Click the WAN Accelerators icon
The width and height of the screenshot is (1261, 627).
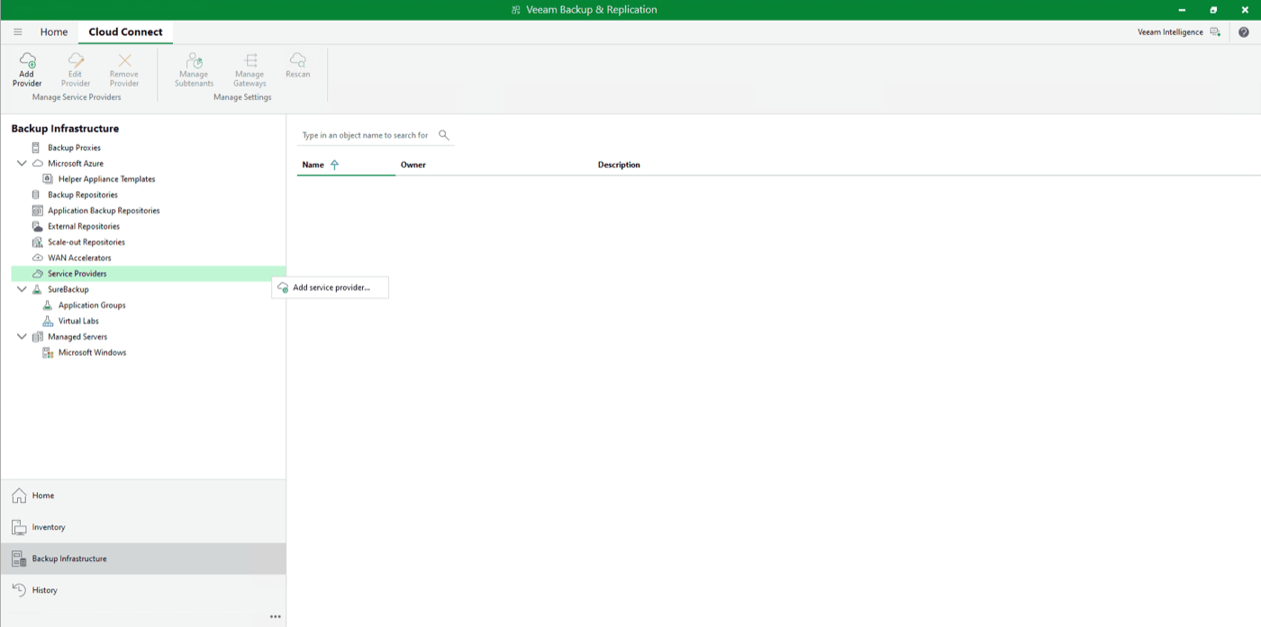[37, 258]
